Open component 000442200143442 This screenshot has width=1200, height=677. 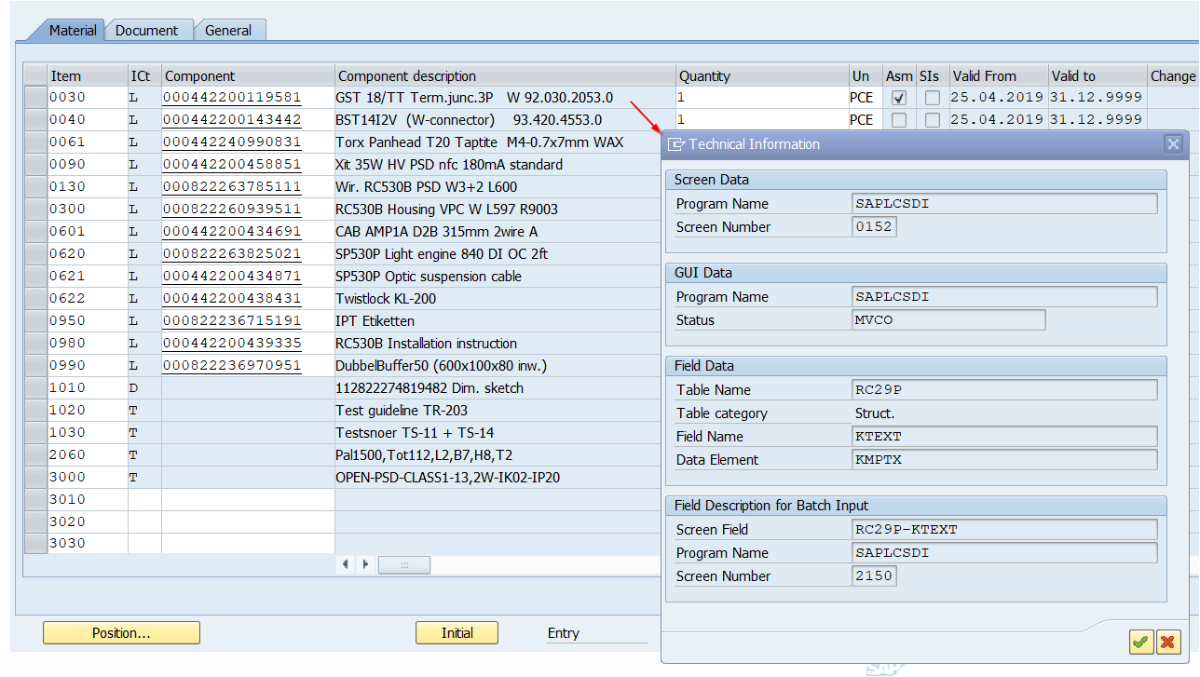[231, 119]
